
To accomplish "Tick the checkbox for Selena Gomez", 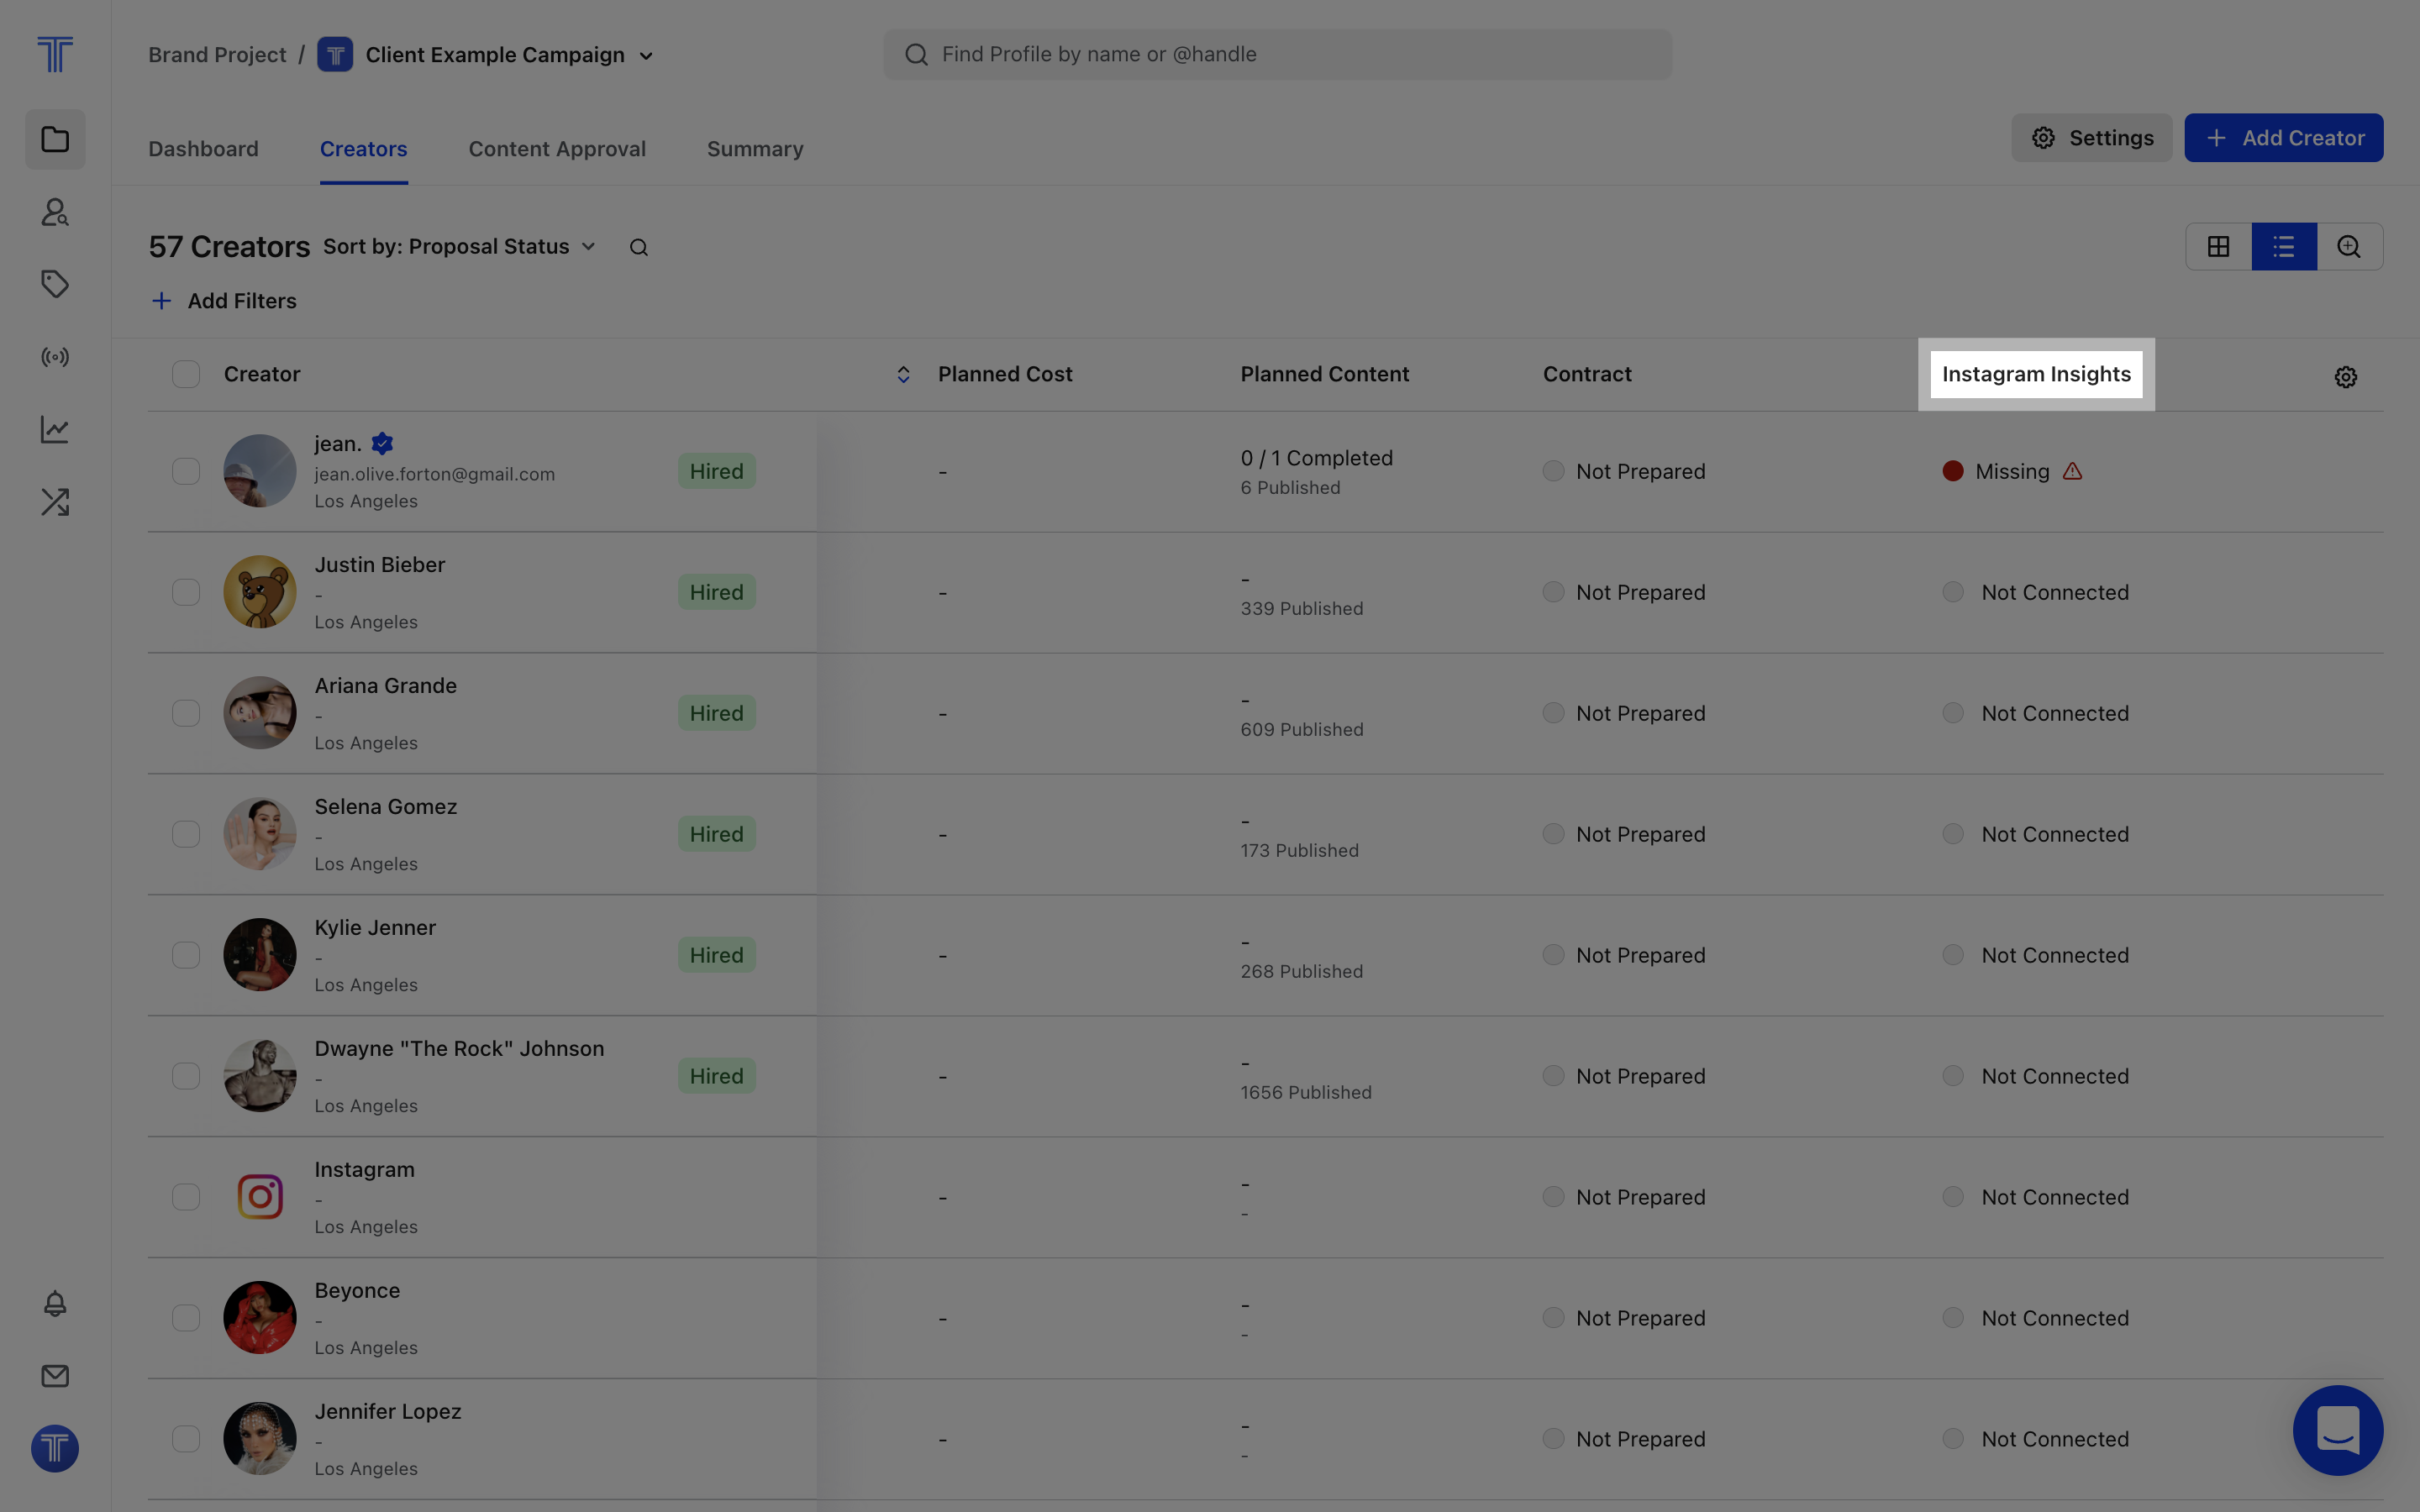I will (x=186, y=834).
